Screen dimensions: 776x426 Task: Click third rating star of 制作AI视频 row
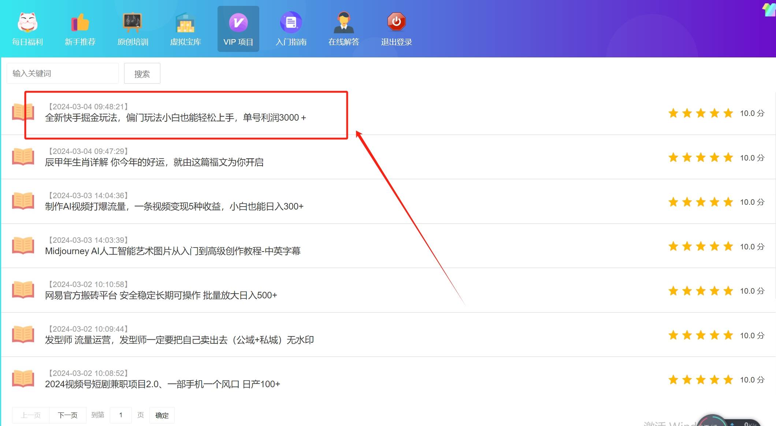coord(701,202)
